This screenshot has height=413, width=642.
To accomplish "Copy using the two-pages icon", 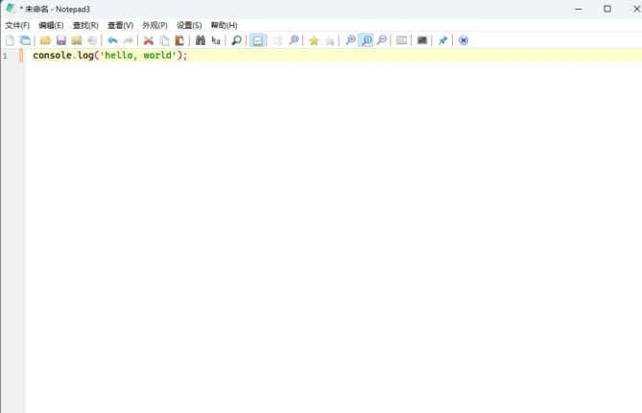I will click(x=164, y=40).
